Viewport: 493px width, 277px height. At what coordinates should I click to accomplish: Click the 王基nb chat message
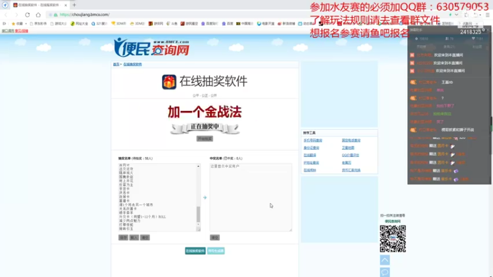click(447, 82)
